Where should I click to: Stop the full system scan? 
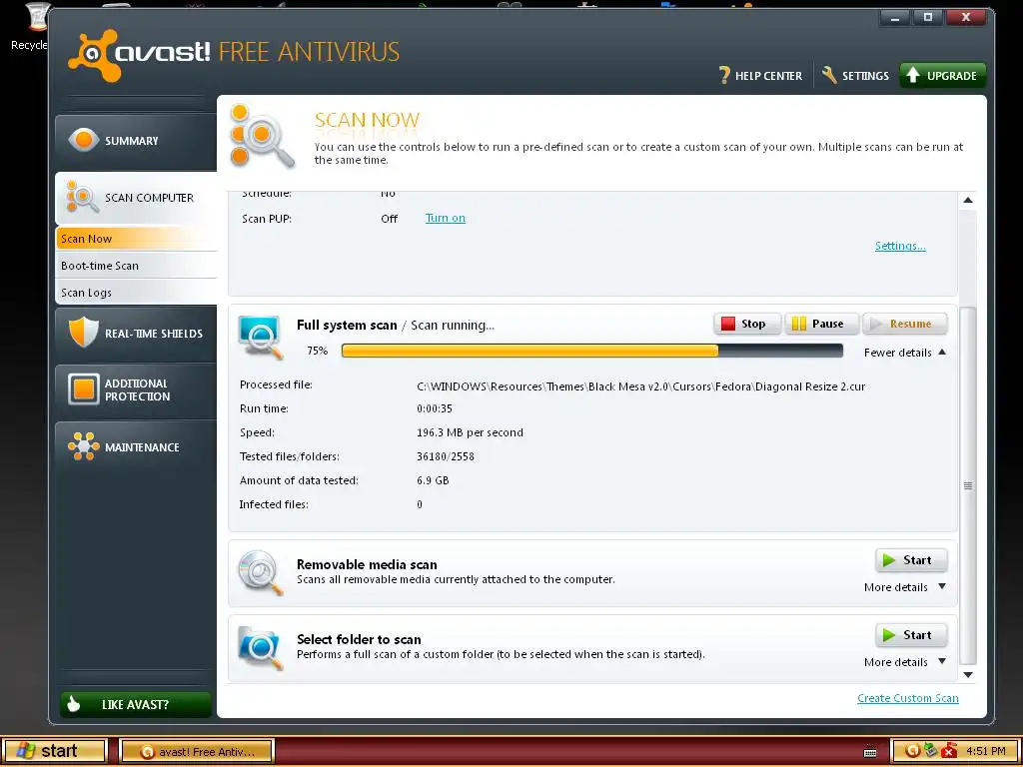747,324
